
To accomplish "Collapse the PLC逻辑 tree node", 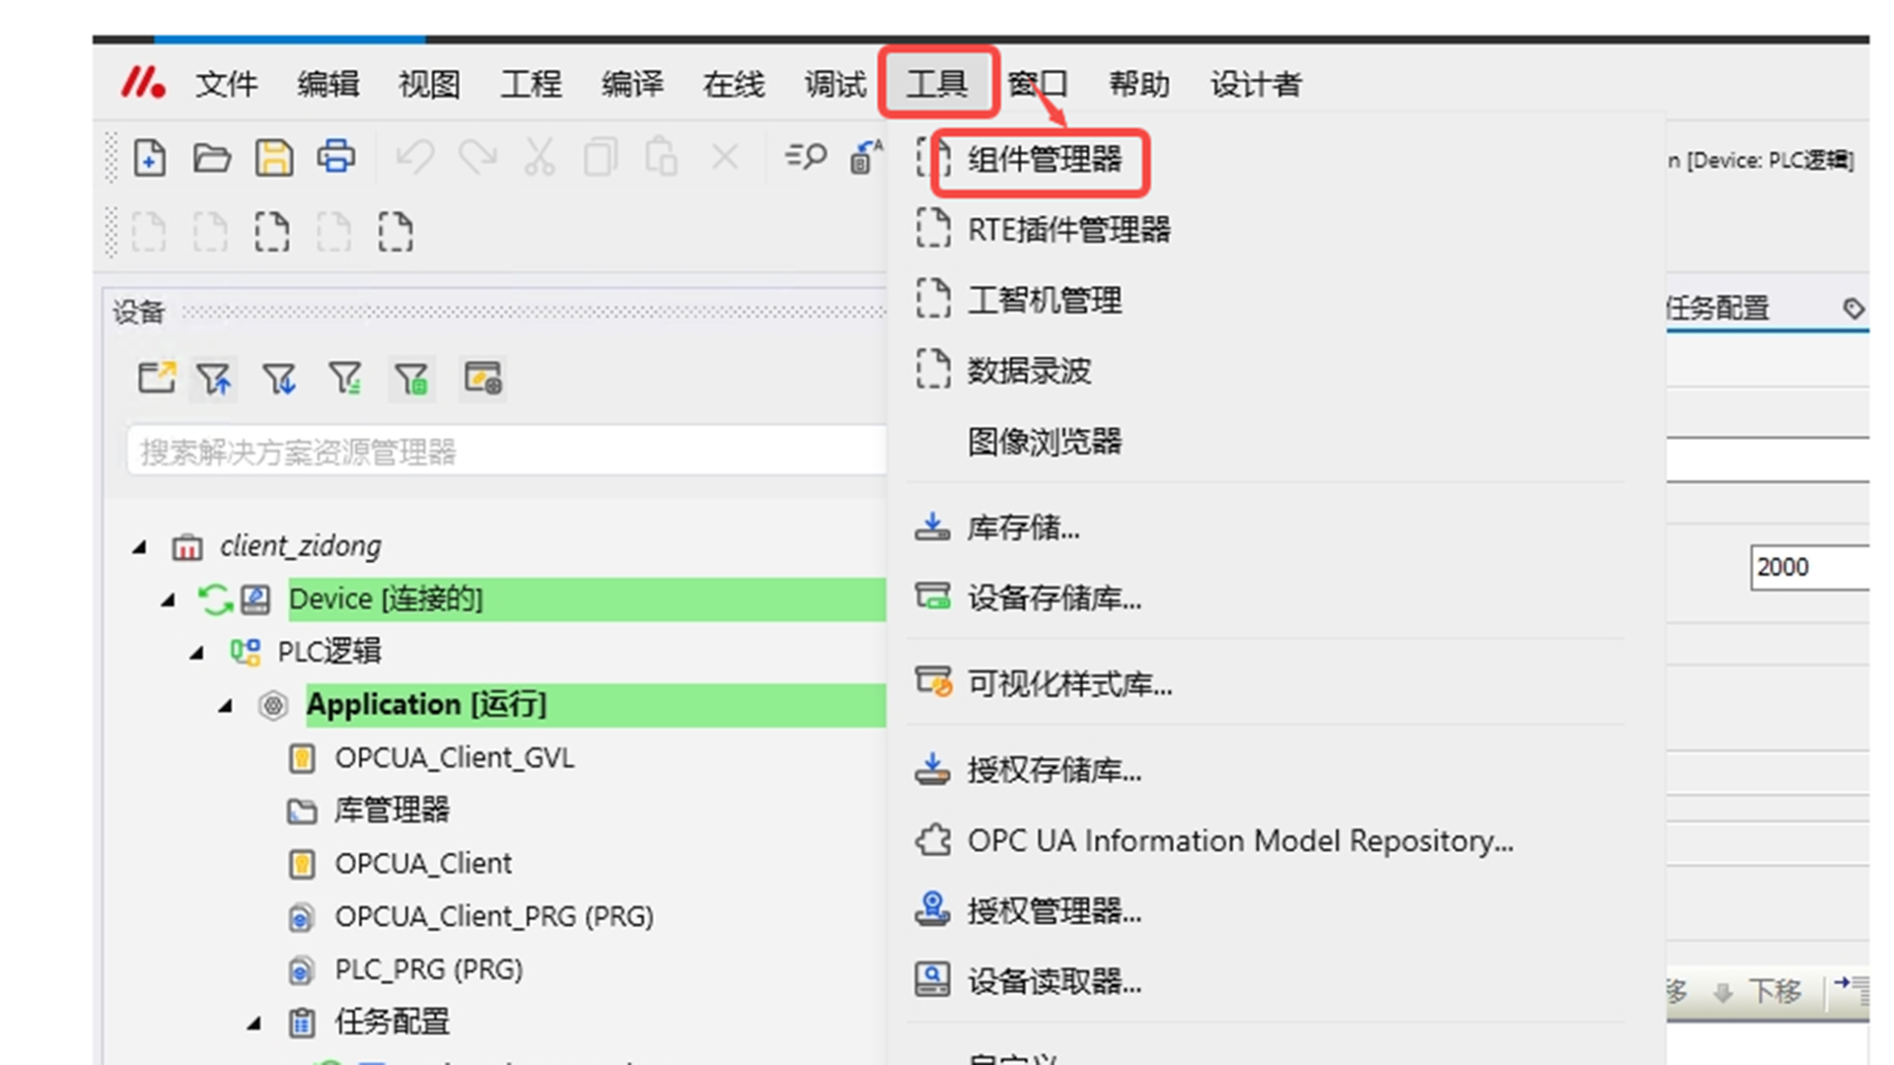I will coord(197,653).
